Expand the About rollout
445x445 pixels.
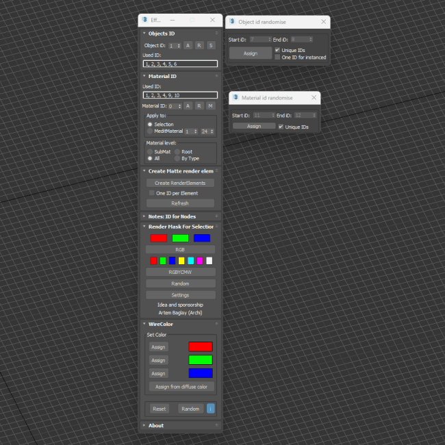point(144,425)
